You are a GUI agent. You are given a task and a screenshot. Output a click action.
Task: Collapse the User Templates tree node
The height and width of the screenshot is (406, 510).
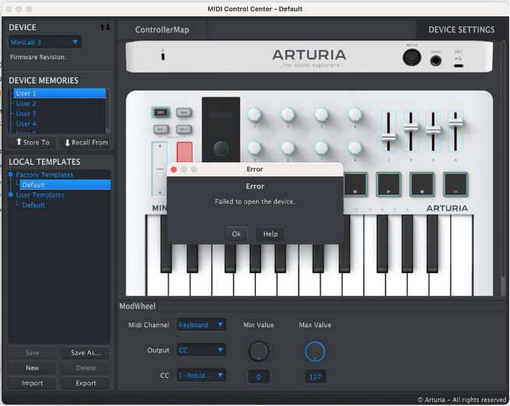coord(10,194)
